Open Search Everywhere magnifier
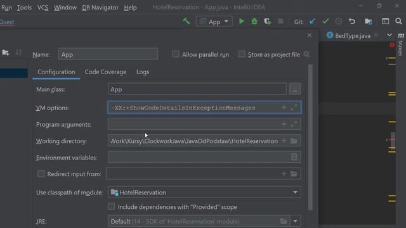Image resolution: width=406 pixels, height=228 pixels. pos(399,21)
